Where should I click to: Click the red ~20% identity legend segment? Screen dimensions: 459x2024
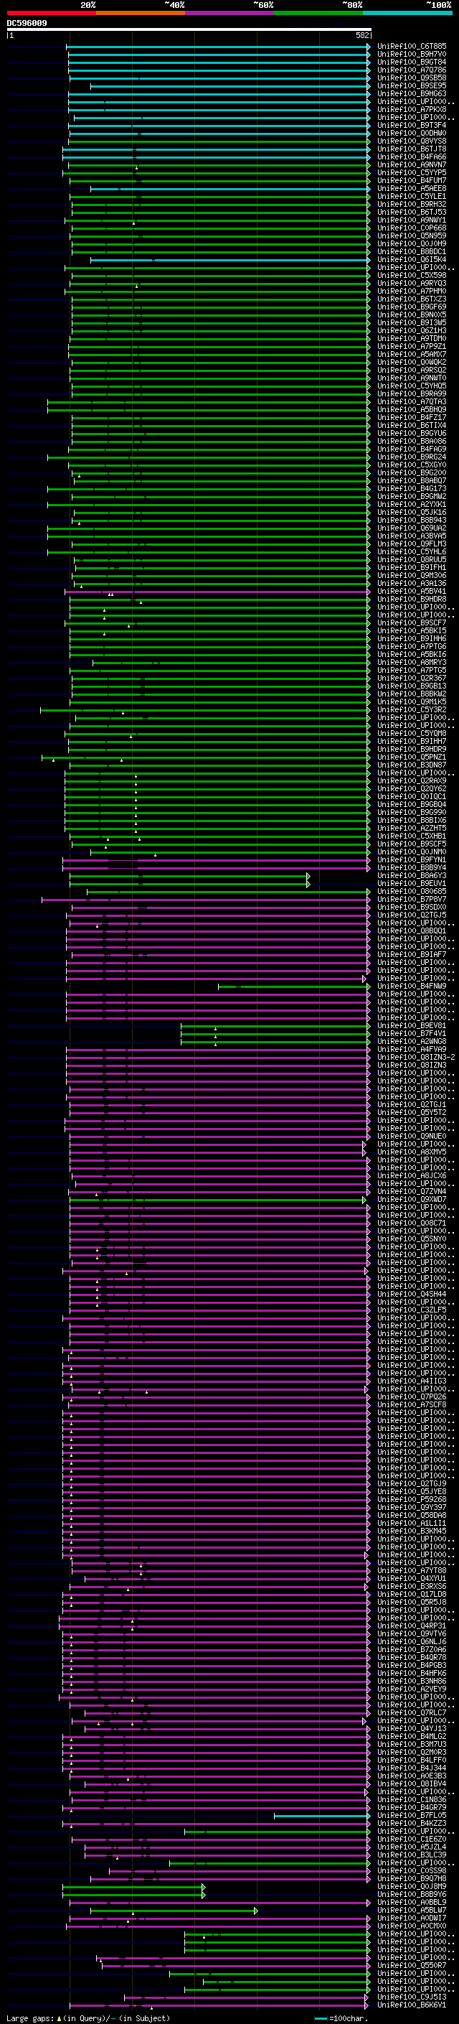click(x=51, y=13)
